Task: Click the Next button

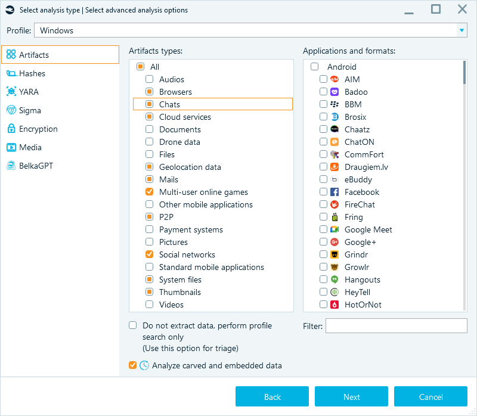Action: (x=351, y=396)
